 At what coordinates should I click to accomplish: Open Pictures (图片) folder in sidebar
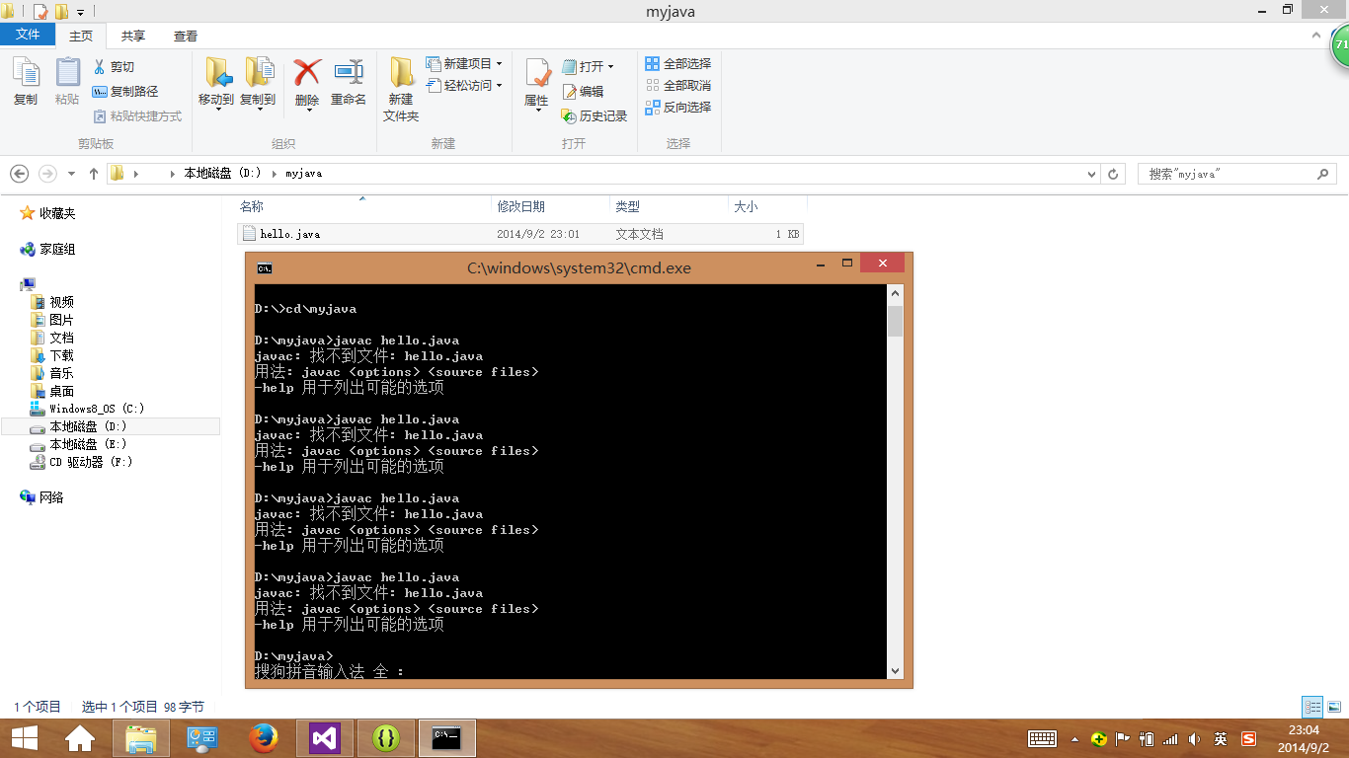(x=61, y=320)
